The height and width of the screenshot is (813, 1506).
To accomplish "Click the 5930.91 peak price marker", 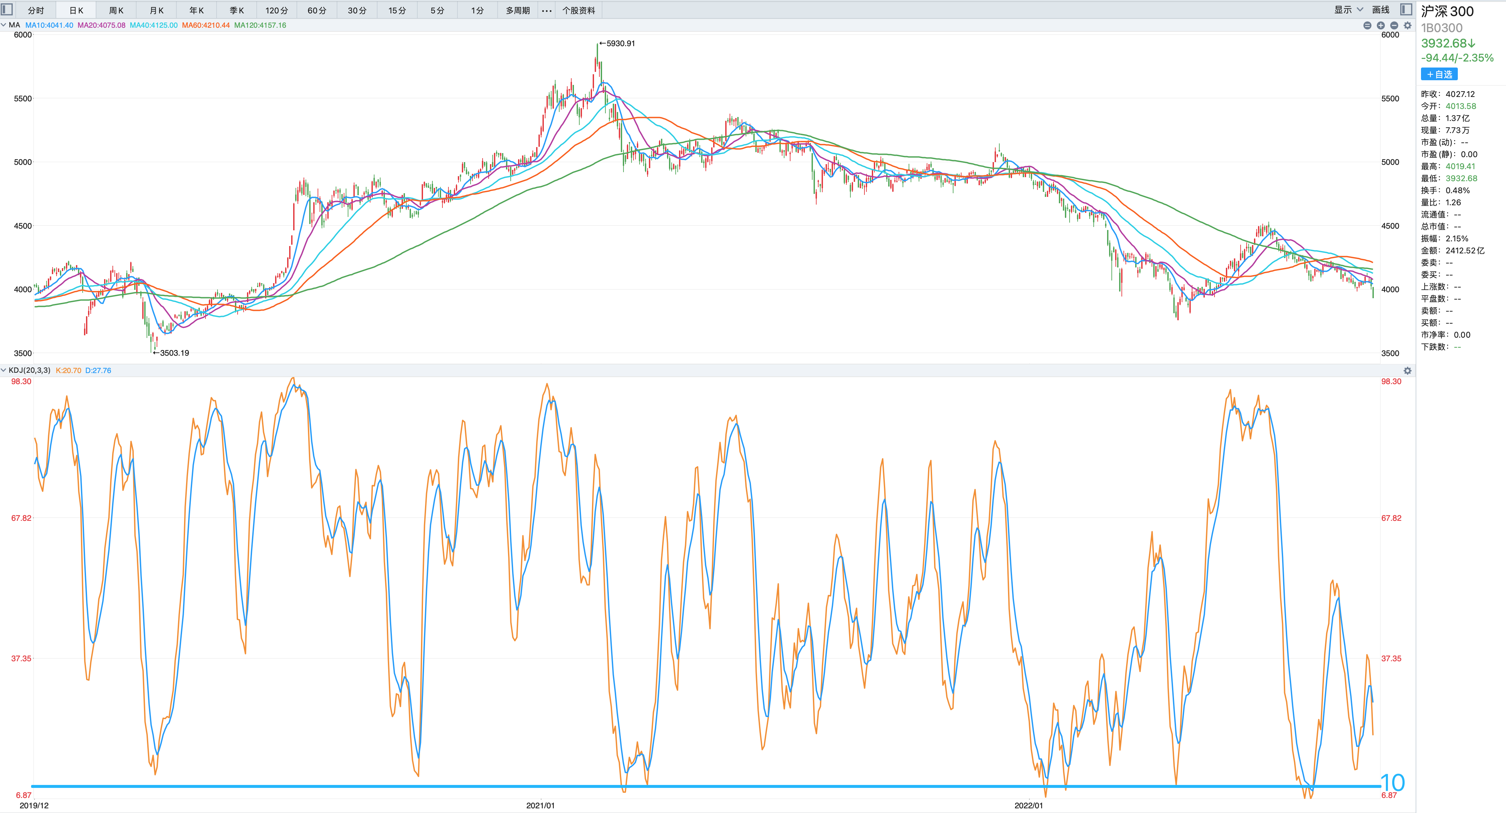I will [x=620, y=43].
